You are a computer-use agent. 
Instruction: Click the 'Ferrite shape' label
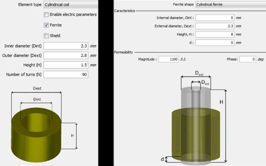pyautogui.click(x=183, y=5)
